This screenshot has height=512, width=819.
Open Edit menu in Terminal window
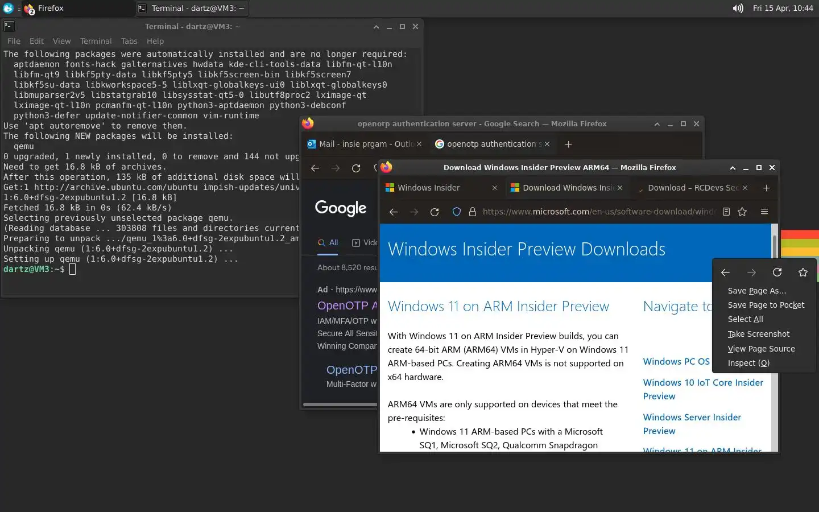[36, 41]
